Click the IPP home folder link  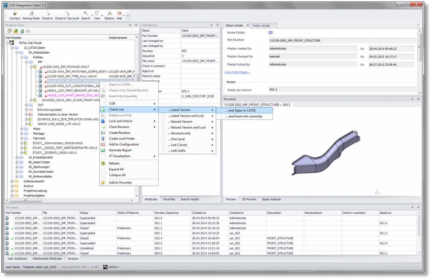271,33
